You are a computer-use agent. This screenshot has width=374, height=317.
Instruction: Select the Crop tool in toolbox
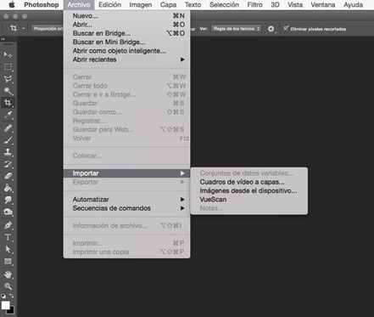point(8,103)
